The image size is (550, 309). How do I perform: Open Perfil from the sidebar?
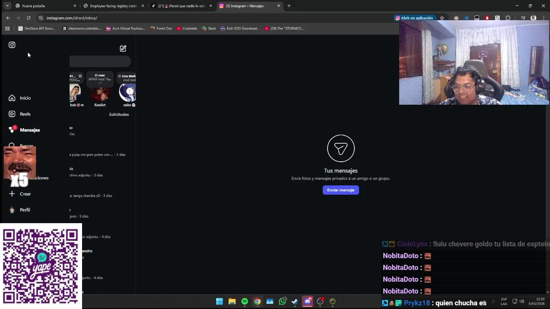(20, 210)
